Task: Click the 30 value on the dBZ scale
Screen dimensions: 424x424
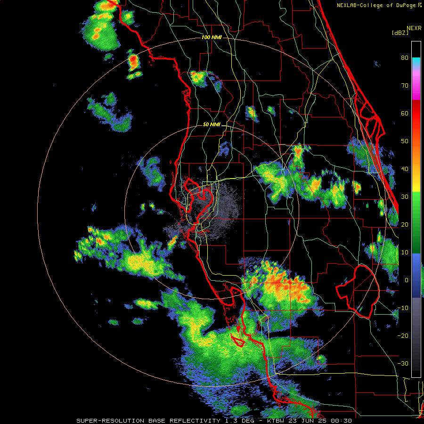Action: tap(405, 197)
